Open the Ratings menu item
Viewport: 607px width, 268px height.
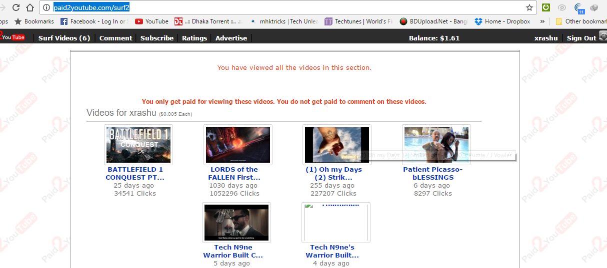194,38
